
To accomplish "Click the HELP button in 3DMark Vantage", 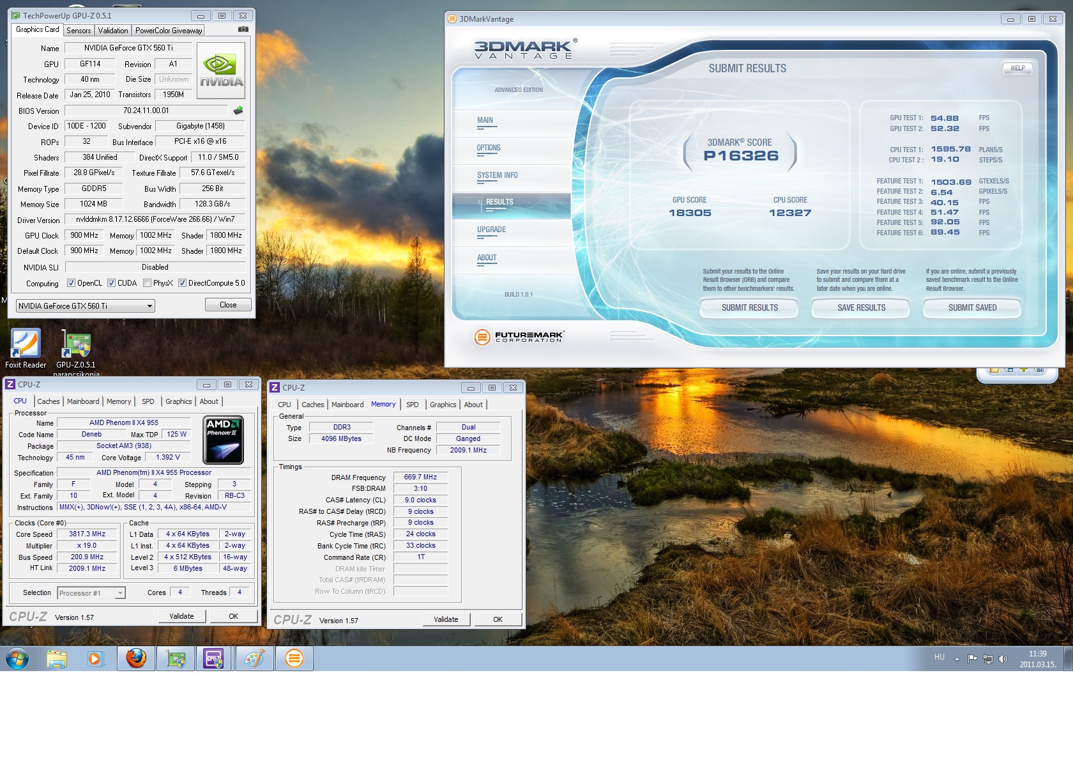I will point(1017,68).
